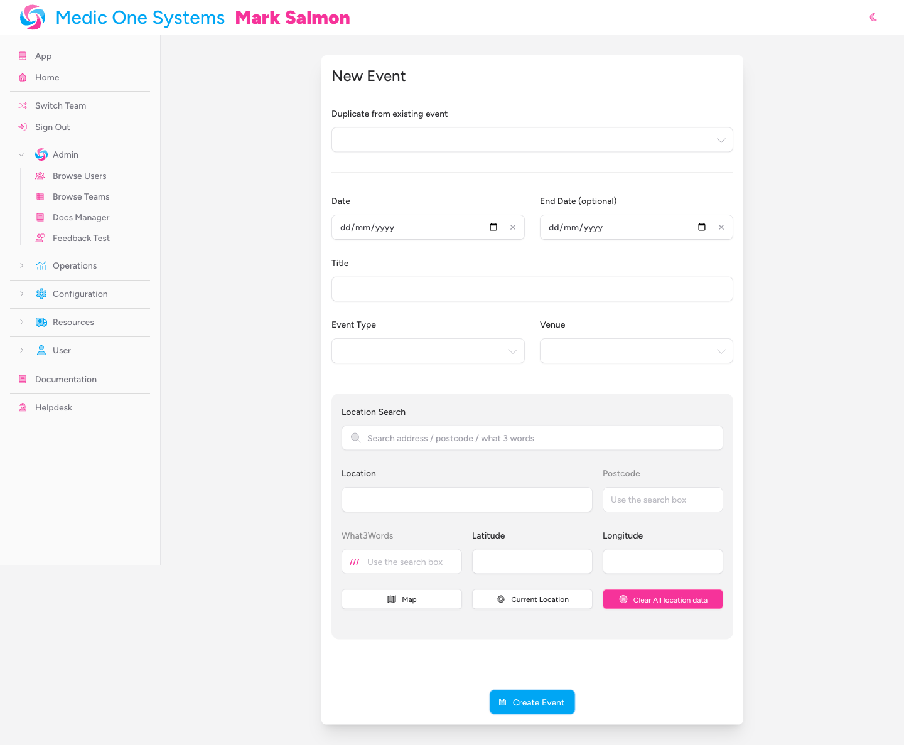Click the Sign Out icon
This screenshot has width=904, height=745.
coord(23,127)
